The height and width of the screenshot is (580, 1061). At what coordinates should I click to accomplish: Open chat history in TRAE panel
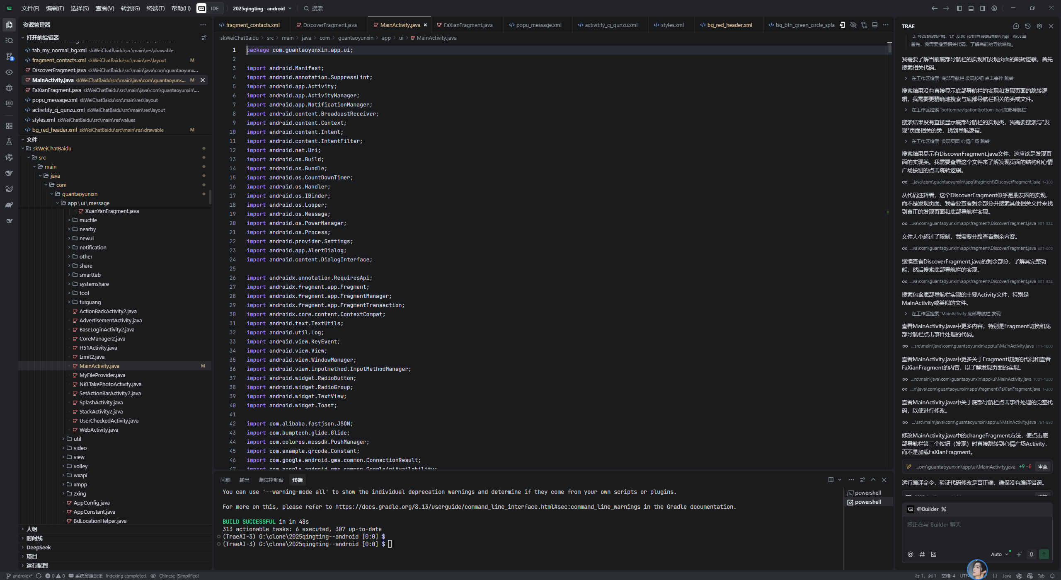tap(1028, 26)
